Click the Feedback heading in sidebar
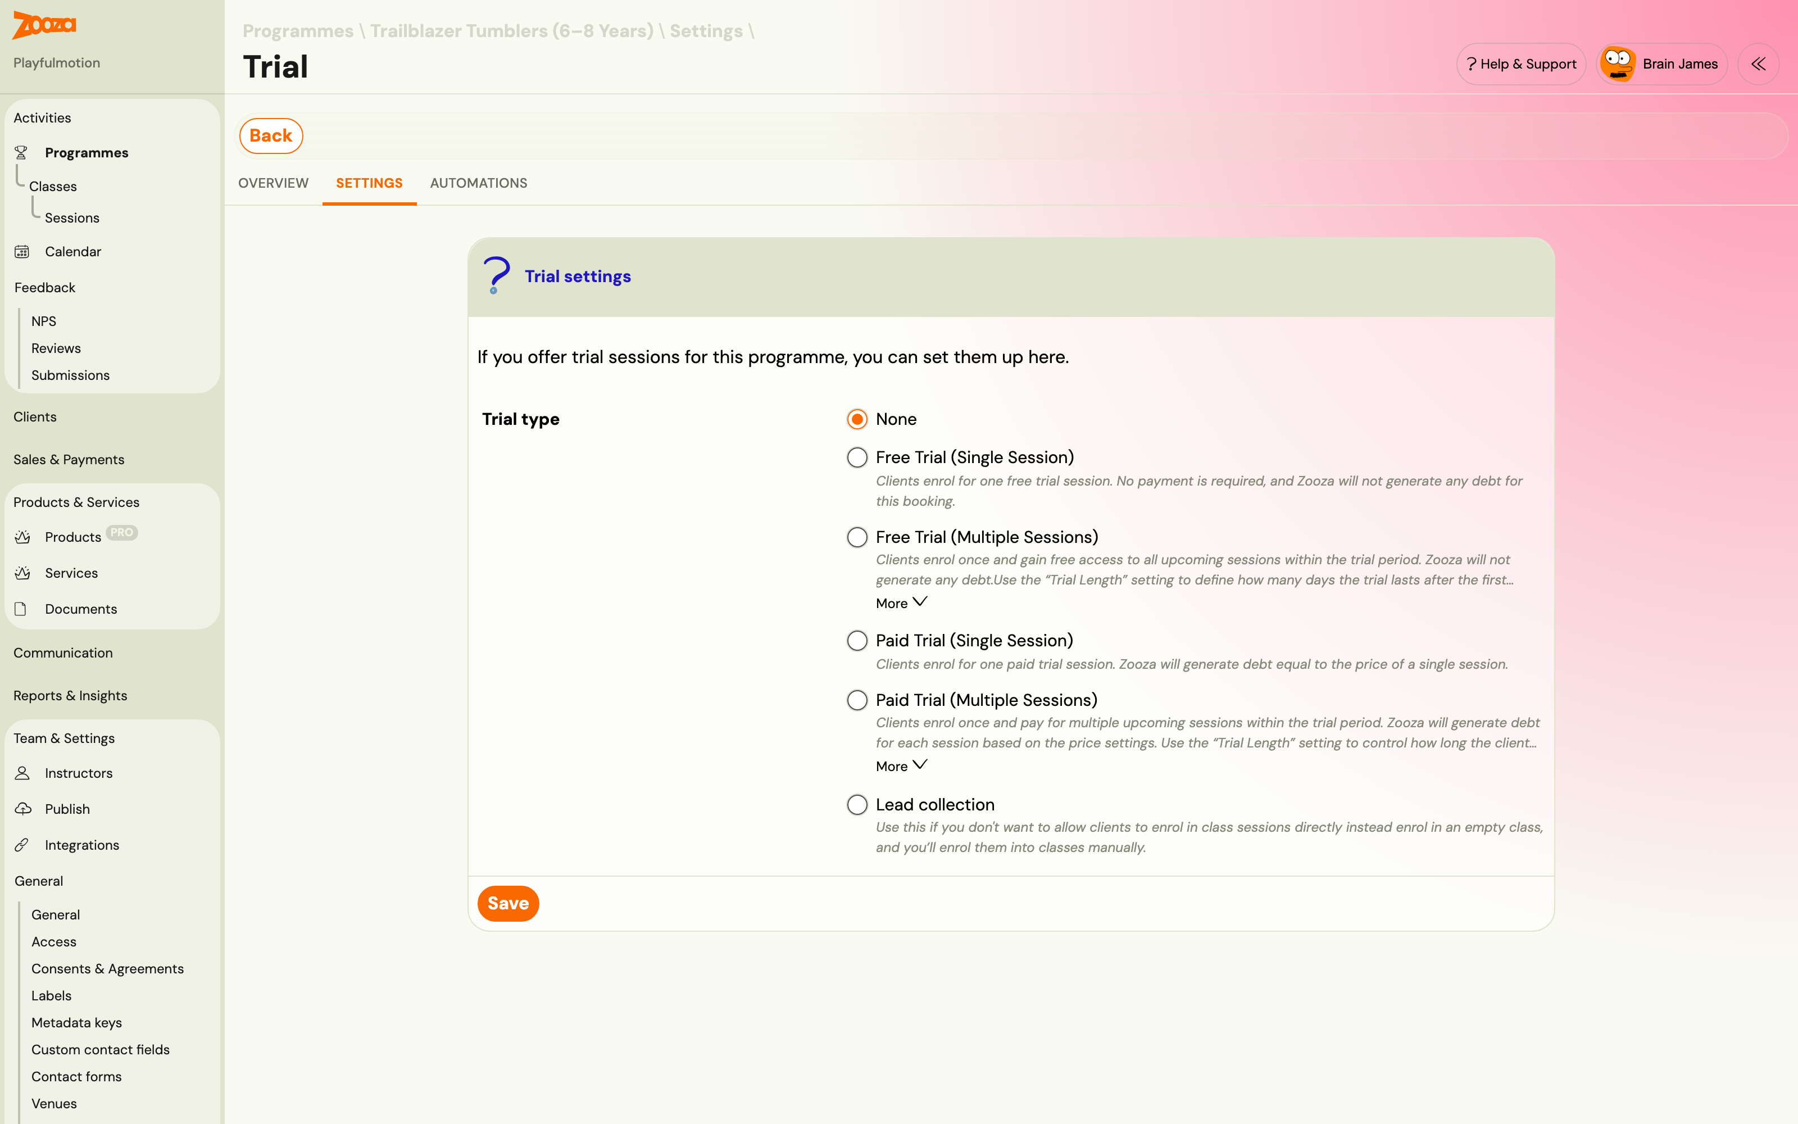 pyautogui.click(x=44, y=288)
